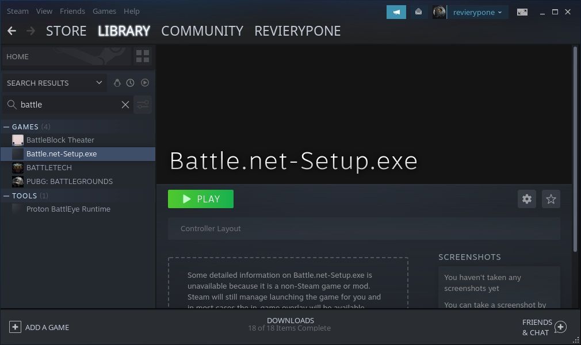Switch to the STORE tab
This screenshot has width=581, height=345.
coord(66,31)
